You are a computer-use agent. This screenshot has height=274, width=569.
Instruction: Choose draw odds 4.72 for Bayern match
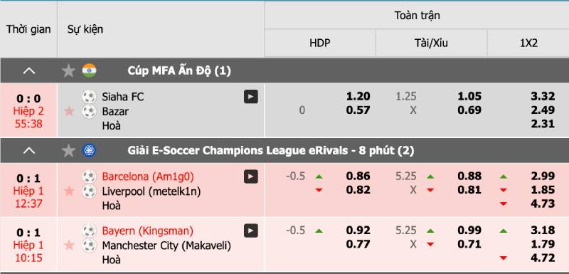pyautogui.click(x=542, y=258)
